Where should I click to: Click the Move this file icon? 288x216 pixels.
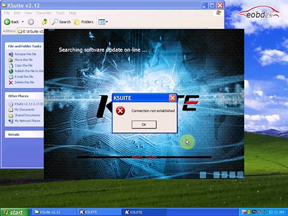[x=11, y=60]
